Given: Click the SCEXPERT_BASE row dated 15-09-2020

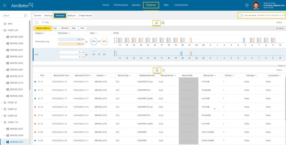Looking at the screenshot, I should click(159, 98).
